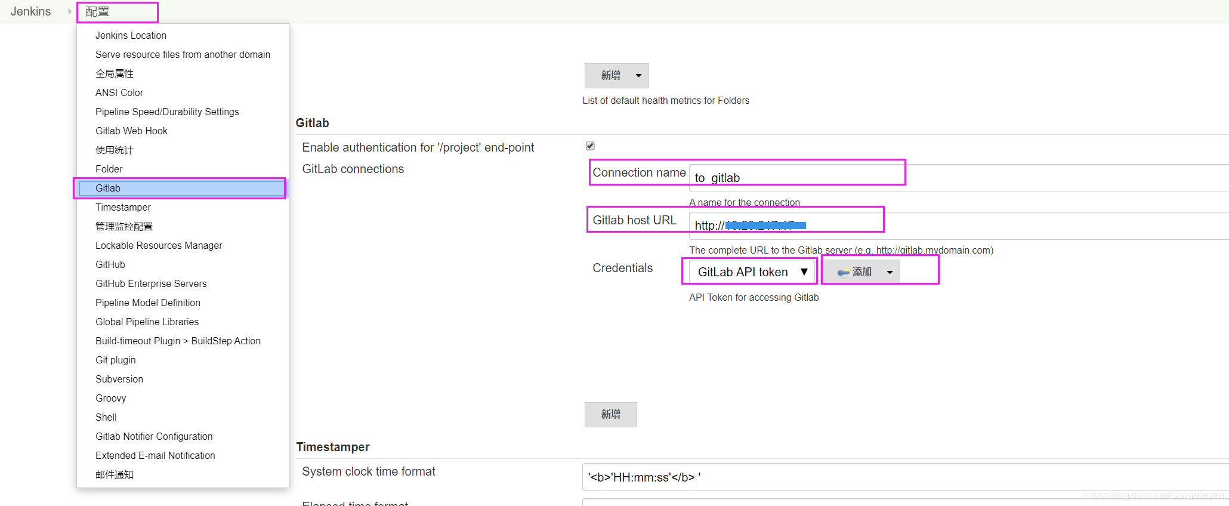Select Gitlab Web Hook entry

tap(131, 131)
